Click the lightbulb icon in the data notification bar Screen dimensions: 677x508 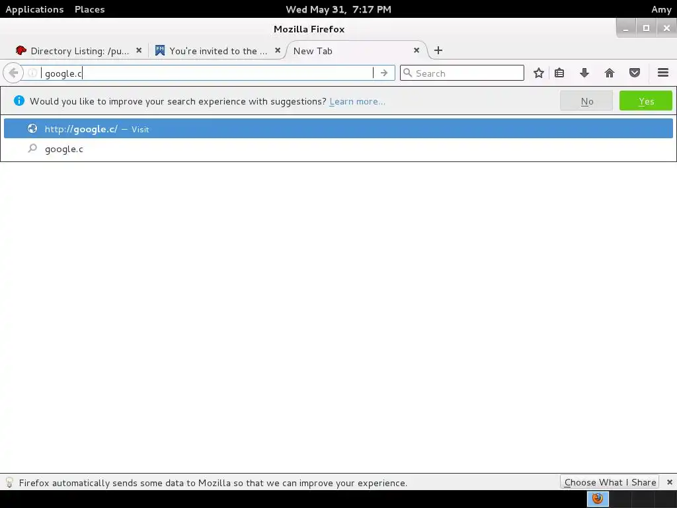tap(9, 482)
